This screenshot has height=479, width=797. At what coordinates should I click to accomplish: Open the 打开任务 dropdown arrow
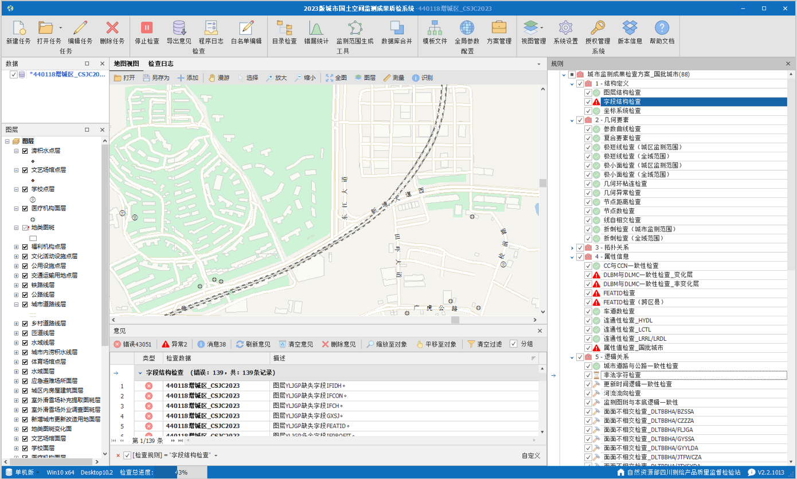click(x=60, y=28)
